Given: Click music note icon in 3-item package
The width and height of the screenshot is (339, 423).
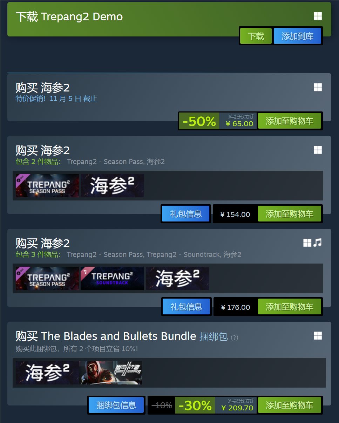Looking at the screenshot, I should tap(318, 243).
